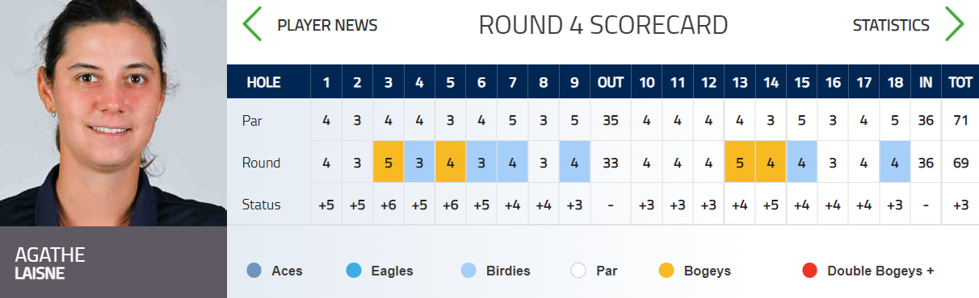Click the TOT column header
The image size is (979, 298).
click(x=960, y=82)
